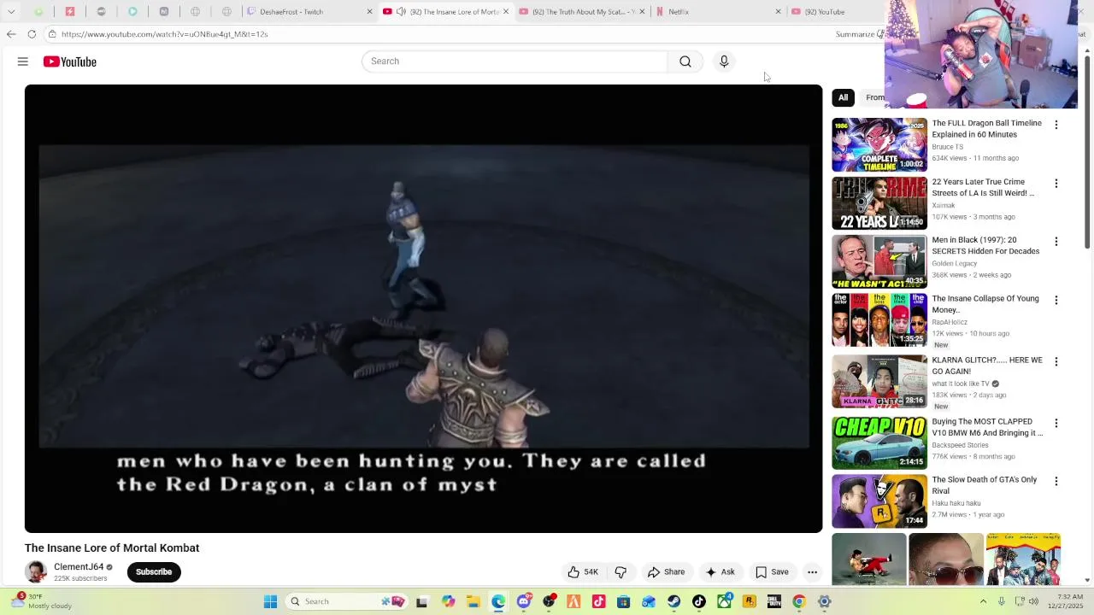Open options for Men in Black secrets video
This screenshot has width=1094, height=615.
pyautogui.click(x=1056, y=242)
